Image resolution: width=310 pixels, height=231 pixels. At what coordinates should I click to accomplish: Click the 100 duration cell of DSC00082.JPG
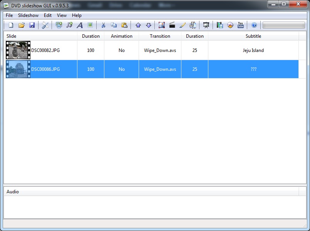[90, 50]
